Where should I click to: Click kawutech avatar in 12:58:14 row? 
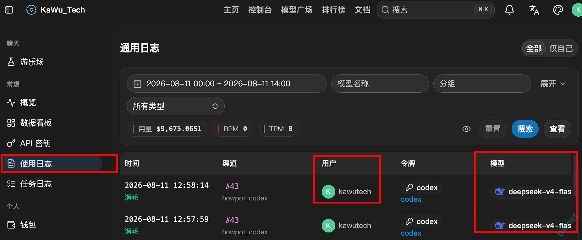328,192
